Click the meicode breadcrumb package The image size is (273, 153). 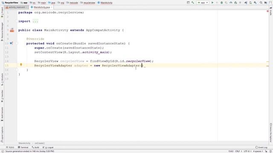click(72, 3)
